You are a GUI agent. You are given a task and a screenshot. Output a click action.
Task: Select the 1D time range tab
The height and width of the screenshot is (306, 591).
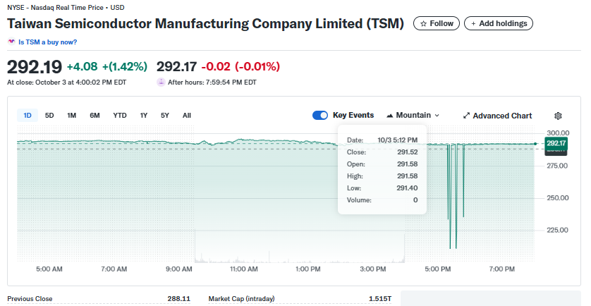tap(28, 116)
